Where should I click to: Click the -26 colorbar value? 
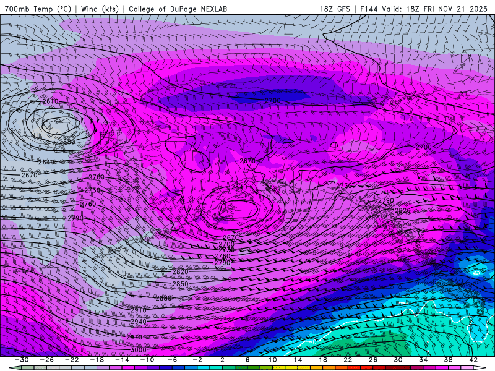47,360
